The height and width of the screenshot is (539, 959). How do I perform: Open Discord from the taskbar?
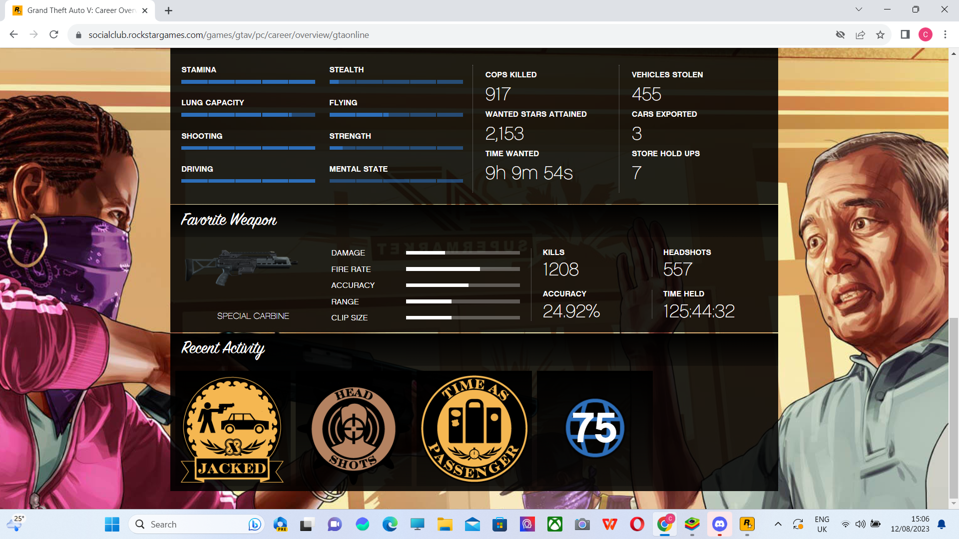719,524
